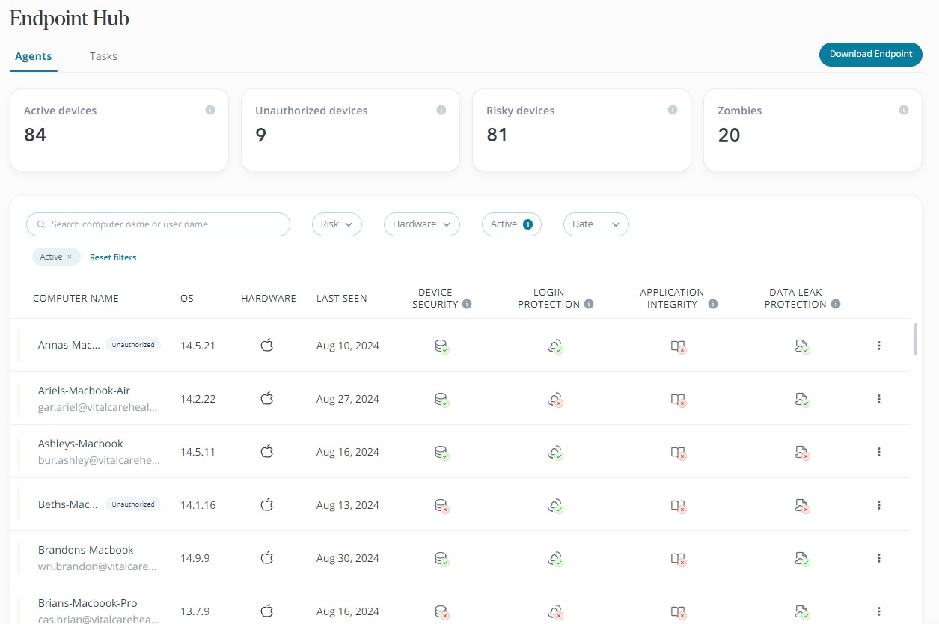
Task: Click the Data Leak Protection info icon
Action: 836,305
